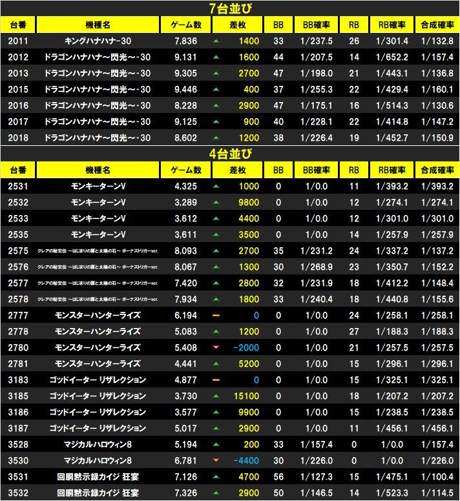Image resolution: width=460 pixels, height=501 pixels.
Task: Click the RB count 24 in row 2777
Action: tap(354, 315)
